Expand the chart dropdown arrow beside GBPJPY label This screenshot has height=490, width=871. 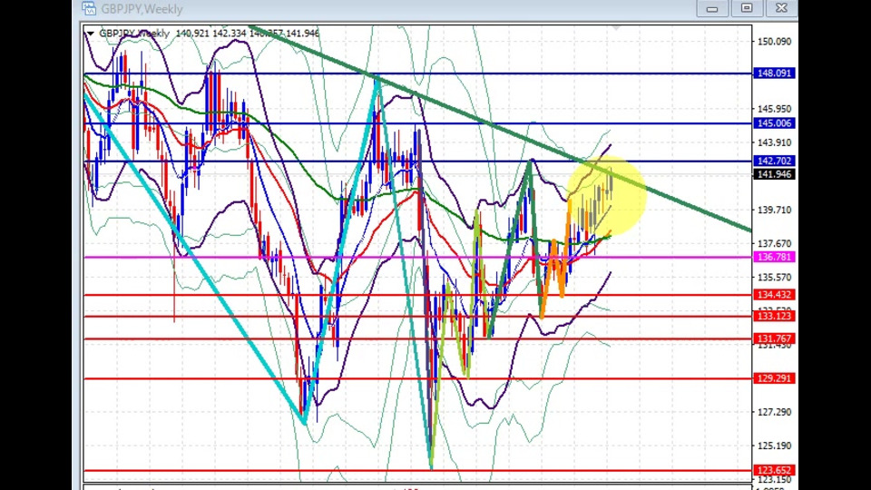pyautogui.click(x=90, y=34)
